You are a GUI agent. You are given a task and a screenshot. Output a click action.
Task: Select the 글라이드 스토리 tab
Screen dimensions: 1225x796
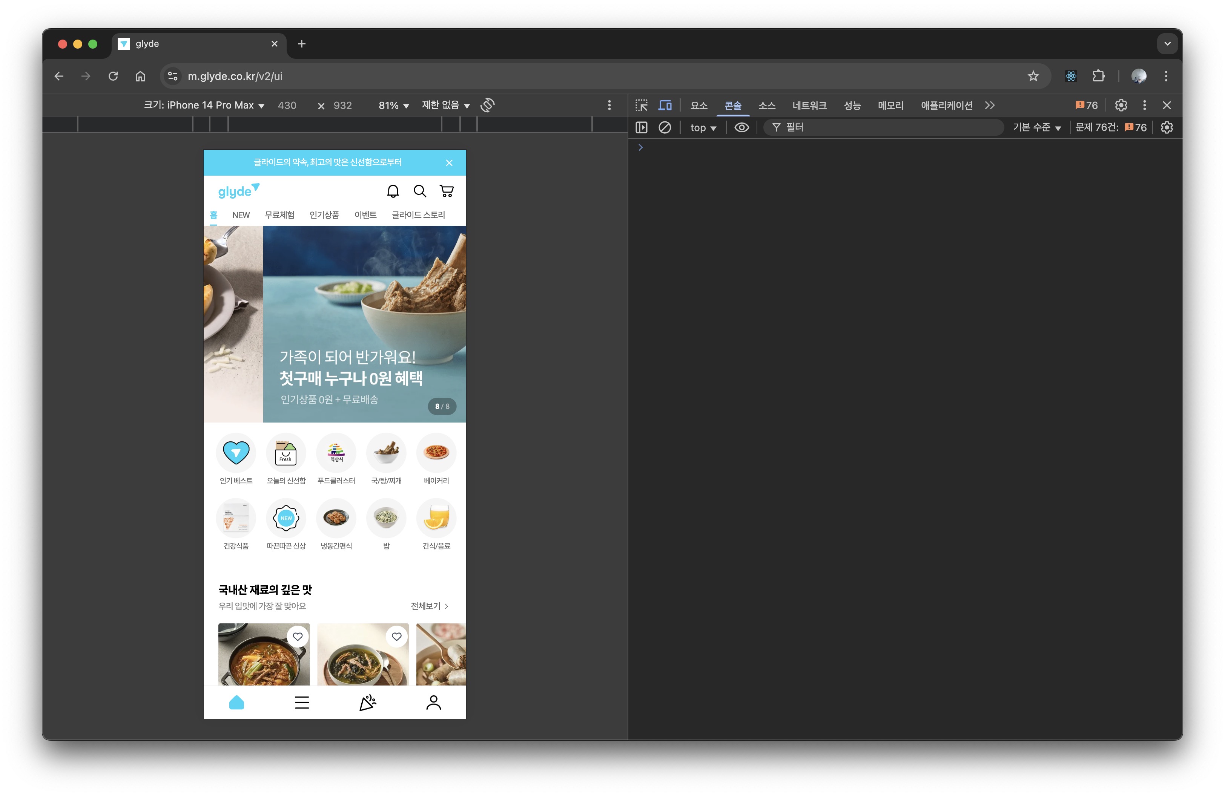coord(418,215)
